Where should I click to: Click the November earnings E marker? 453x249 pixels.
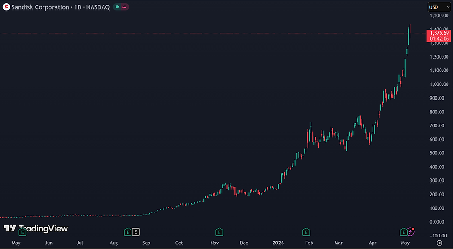219,231
